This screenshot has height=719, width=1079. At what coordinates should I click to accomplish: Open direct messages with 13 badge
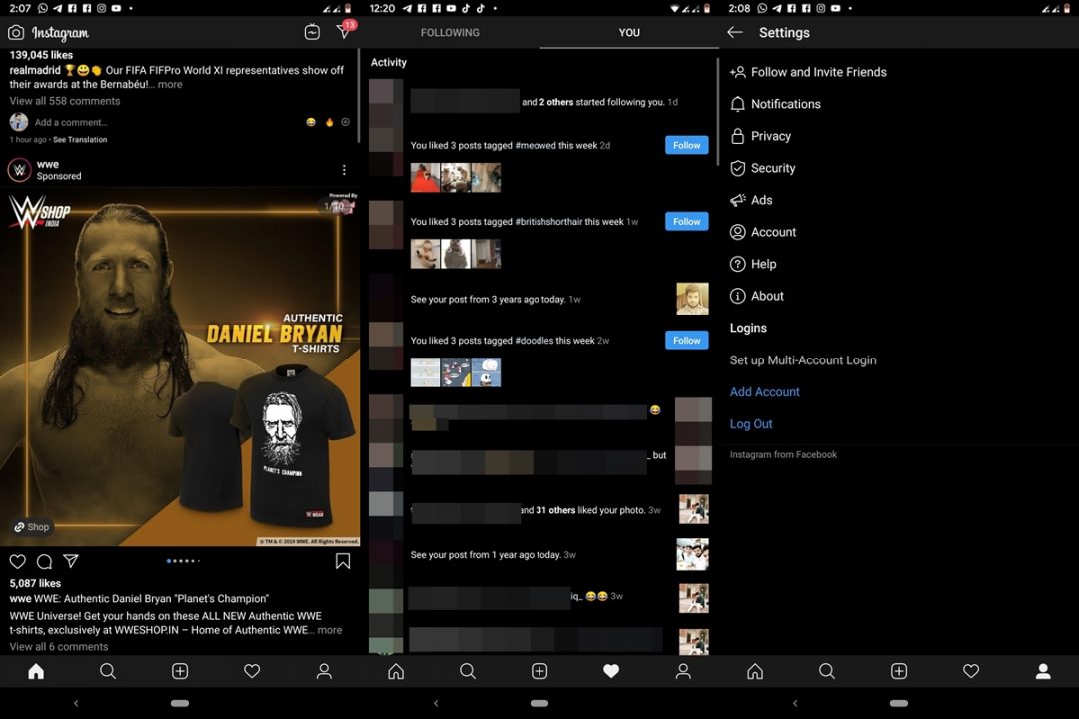[x=344, y=30]
